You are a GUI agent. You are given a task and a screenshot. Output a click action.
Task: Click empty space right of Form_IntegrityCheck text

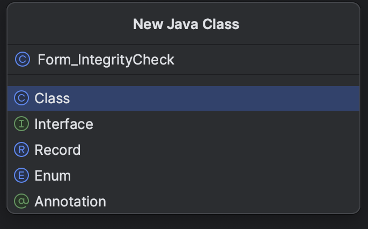[x=268, y=59]
